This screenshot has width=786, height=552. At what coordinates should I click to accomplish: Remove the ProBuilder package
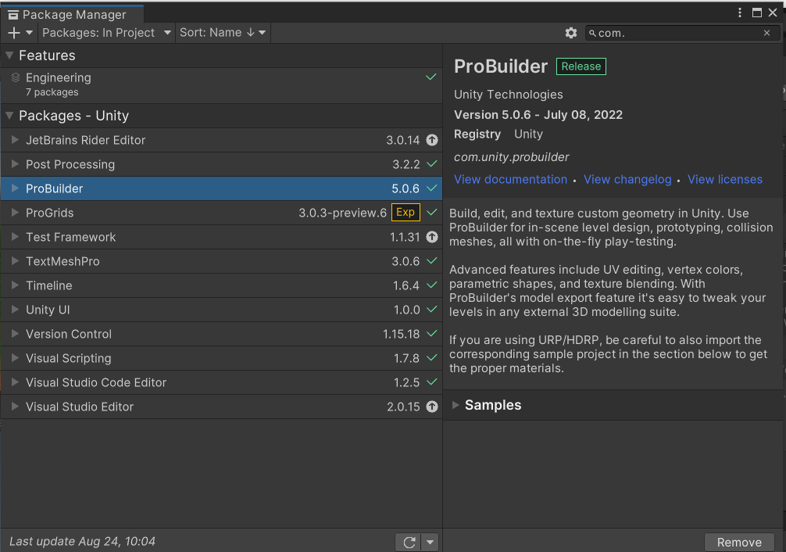(739, 543)
